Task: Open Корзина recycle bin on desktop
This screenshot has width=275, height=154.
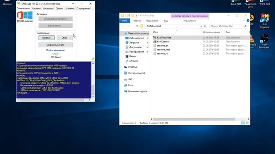Action: 7,3
